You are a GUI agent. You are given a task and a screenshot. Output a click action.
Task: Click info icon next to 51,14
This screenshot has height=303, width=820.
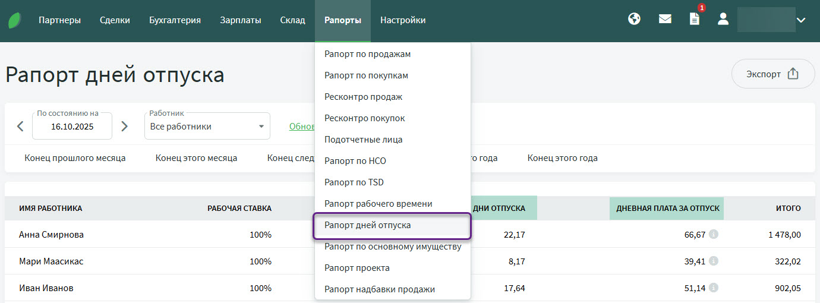pos(714,288)
